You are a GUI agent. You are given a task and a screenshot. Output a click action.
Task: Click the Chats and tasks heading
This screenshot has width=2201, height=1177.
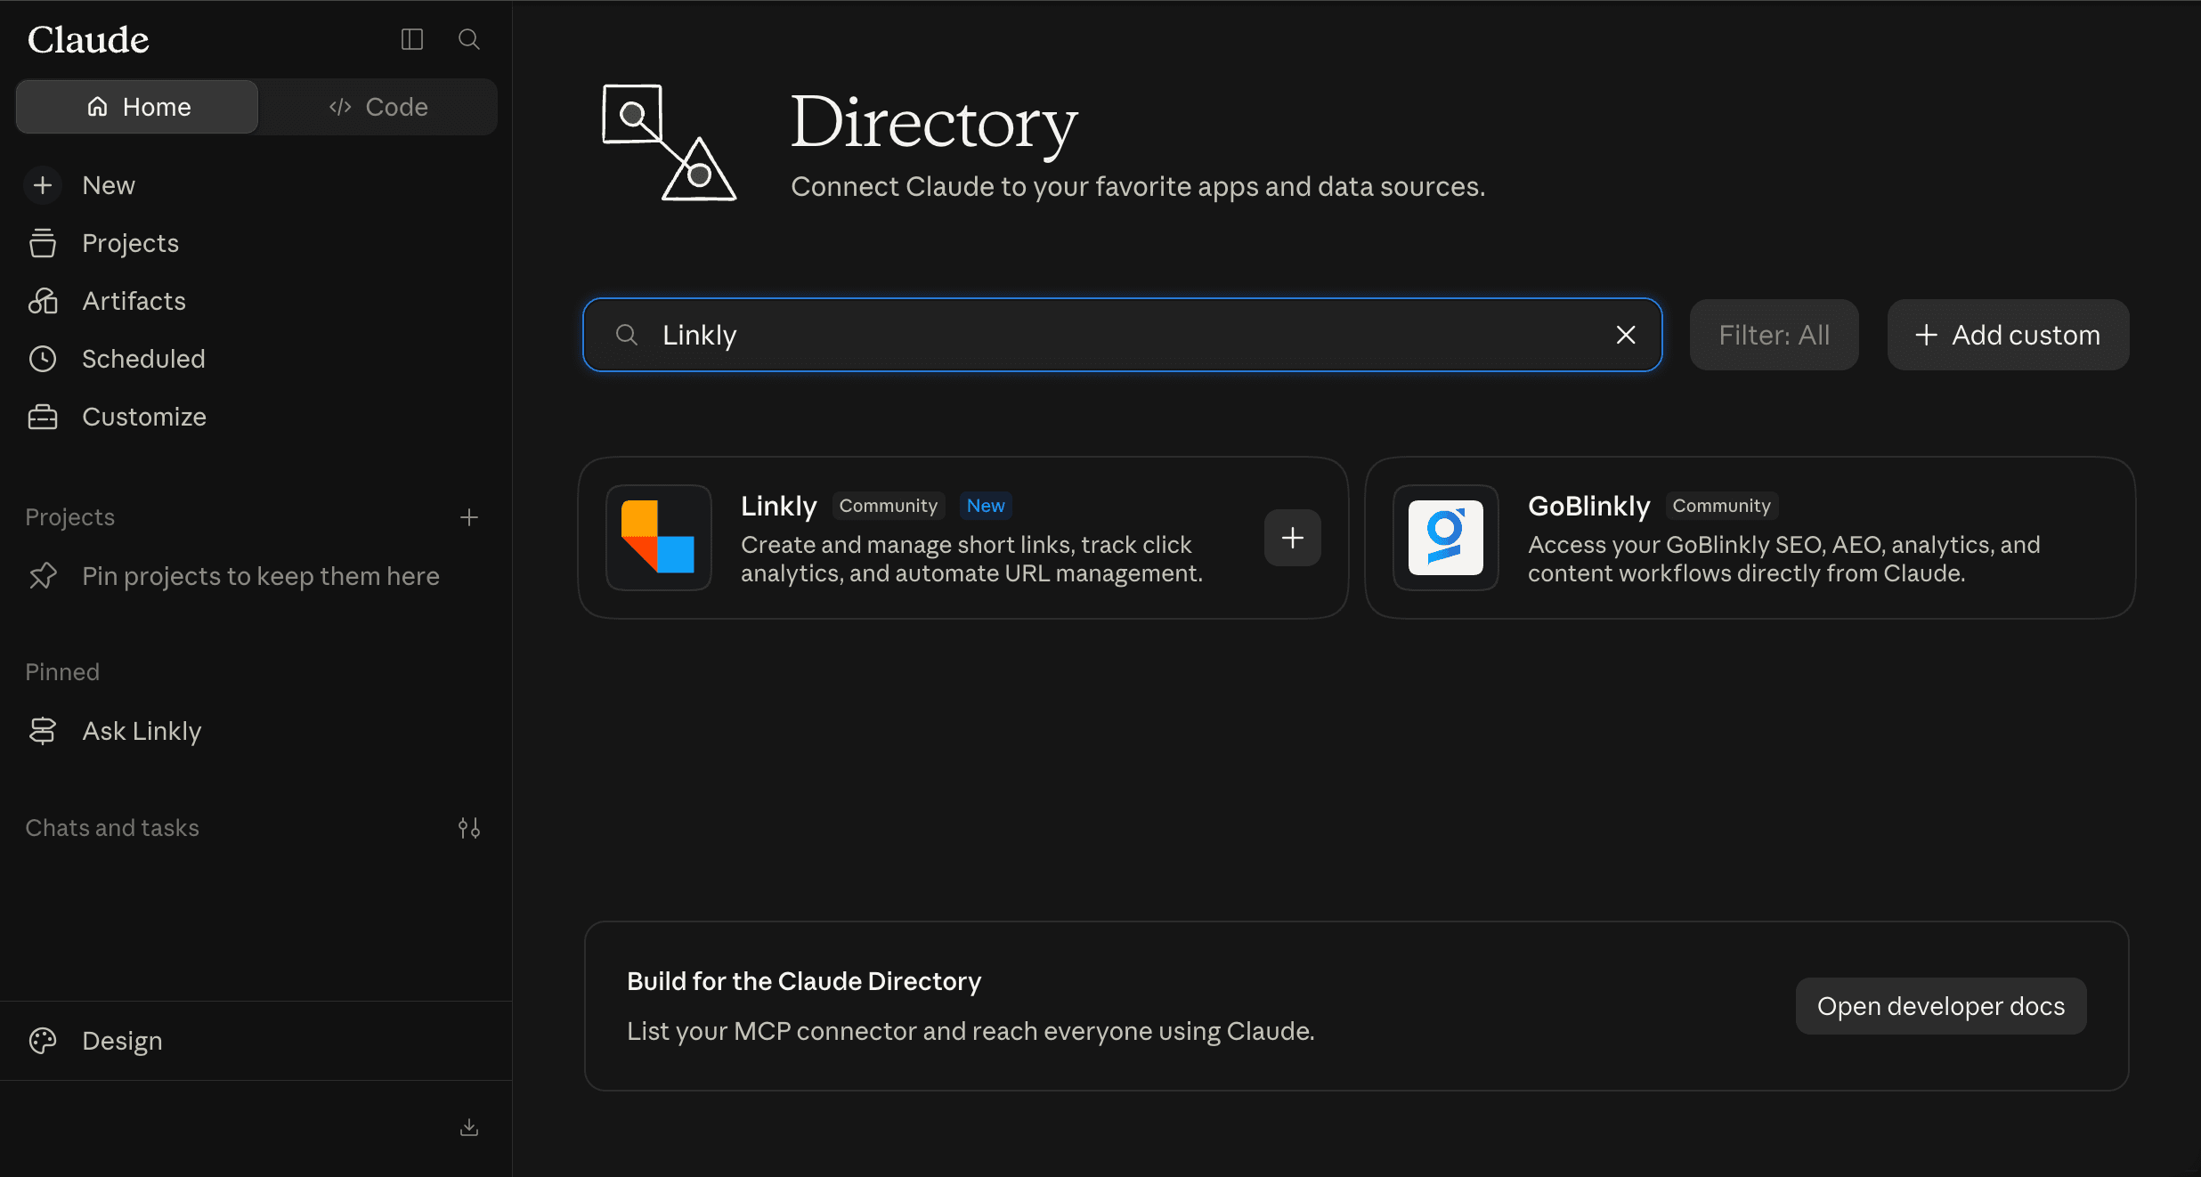[112, 828]
